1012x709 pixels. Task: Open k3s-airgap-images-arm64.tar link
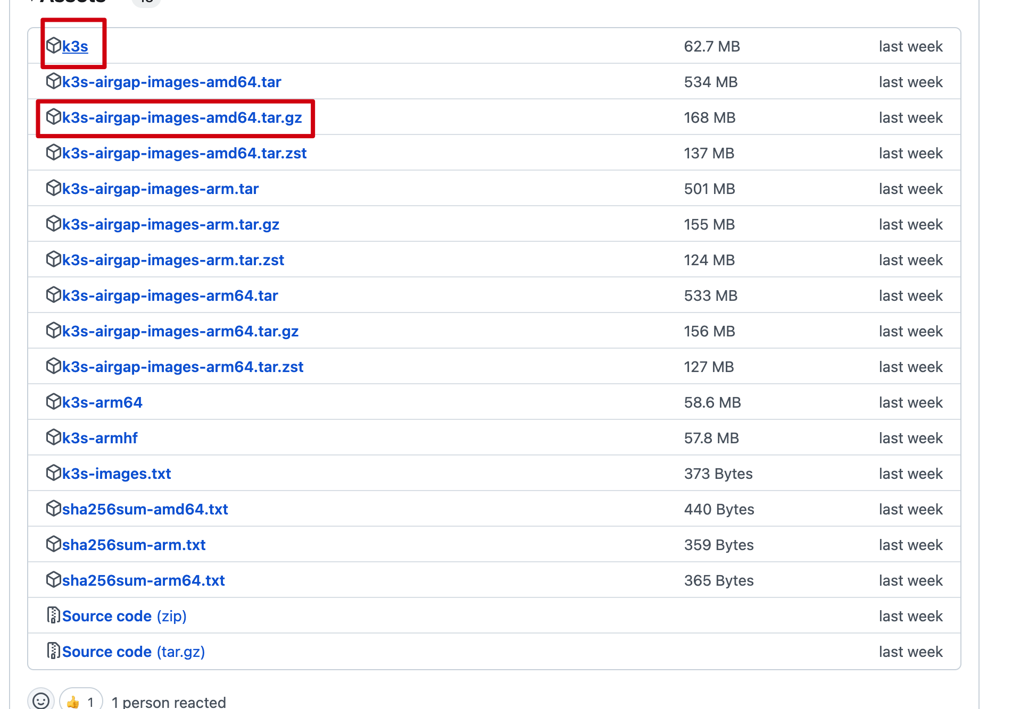coord(170,296)
